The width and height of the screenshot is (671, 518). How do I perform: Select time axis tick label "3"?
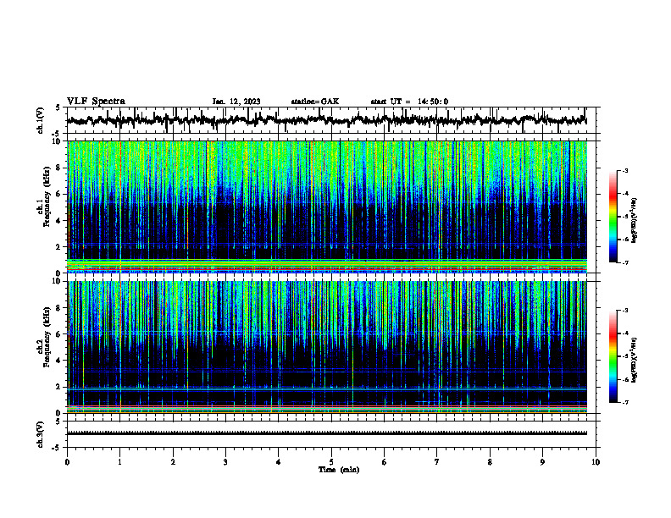coord(225,462)
